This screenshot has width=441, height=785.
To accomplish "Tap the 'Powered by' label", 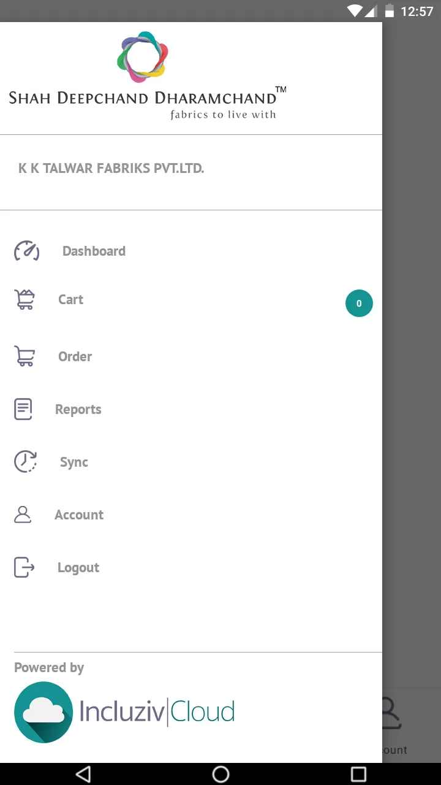I will (49, 667).
